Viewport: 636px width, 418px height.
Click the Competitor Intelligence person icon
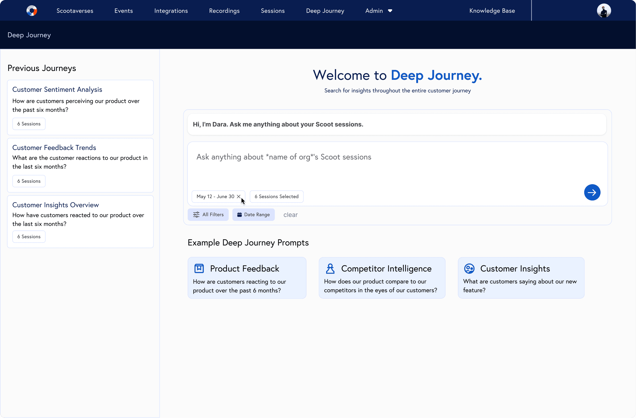tap(330, 268)
